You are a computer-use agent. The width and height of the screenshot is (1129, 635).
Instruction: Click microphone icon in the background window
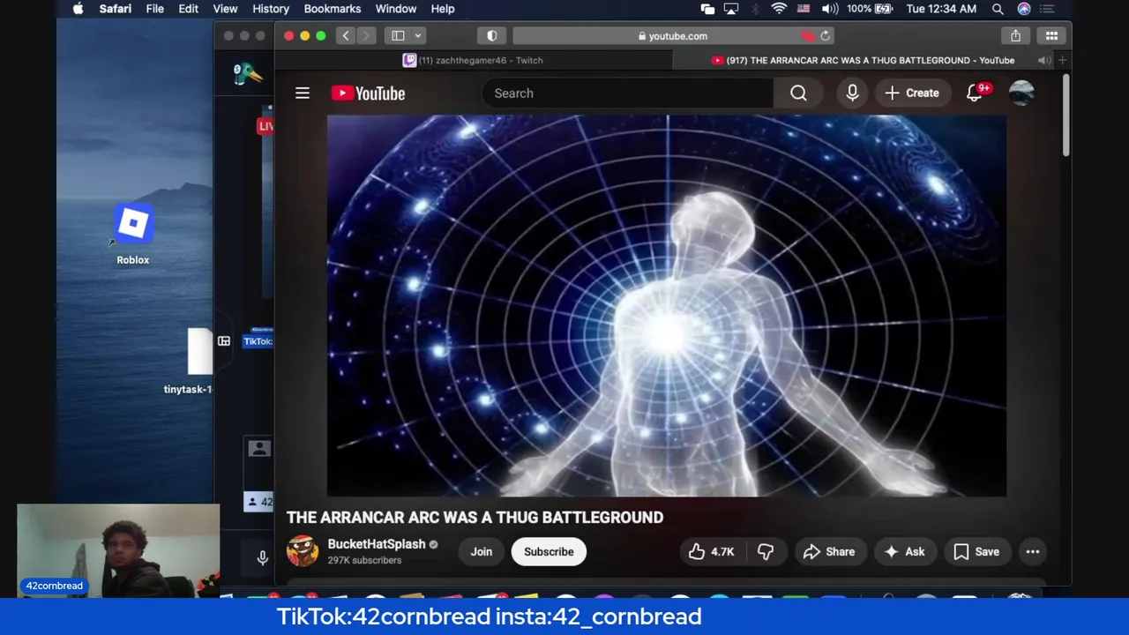[262, 557]
